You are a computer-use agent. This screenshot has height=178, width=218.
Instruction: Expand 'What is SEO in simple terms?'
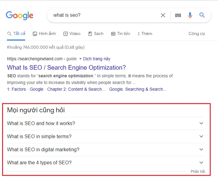(x=106, y=137)
